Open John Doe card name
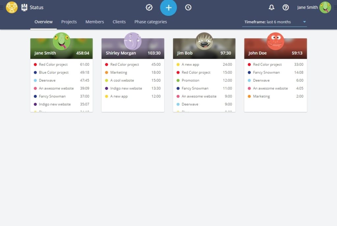 pos(257,53)
